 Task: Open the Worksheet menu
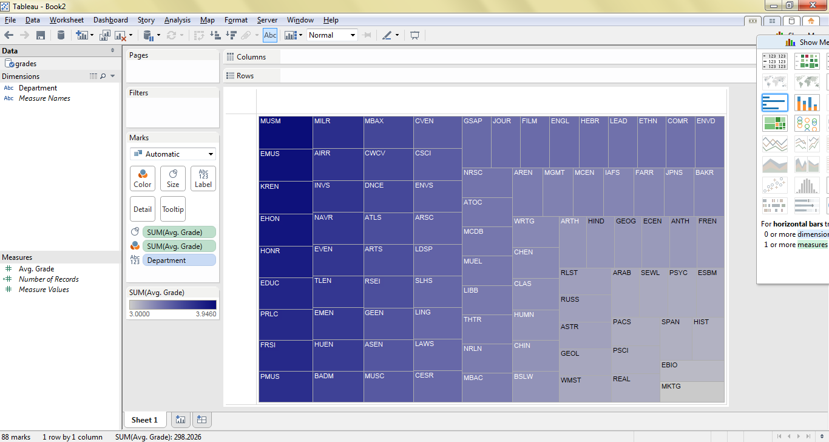(x=67, y=20)
